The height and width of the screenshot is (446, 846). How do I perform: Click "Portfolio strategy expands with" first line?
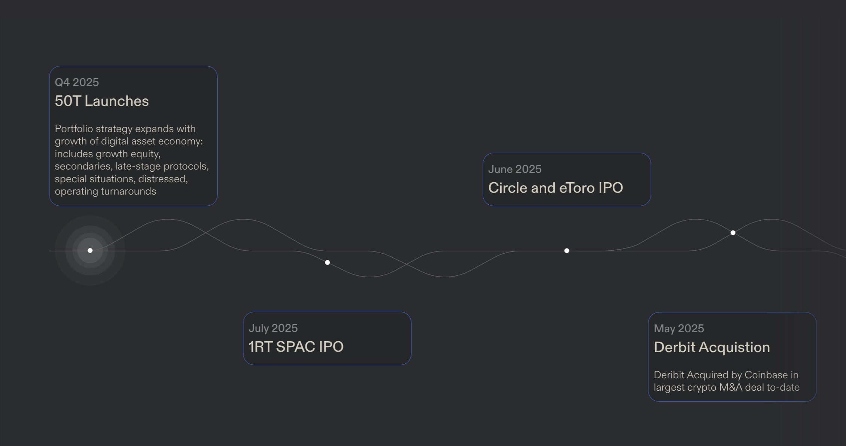click(125, 129)
